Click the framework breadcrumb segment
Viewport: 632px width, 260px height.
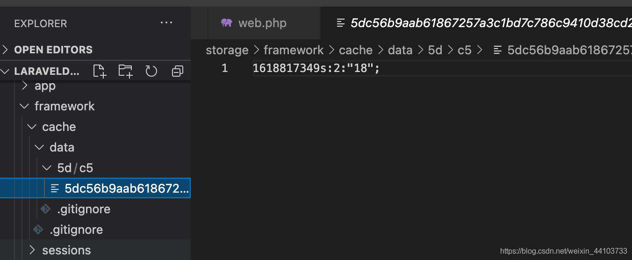point(294,50)
